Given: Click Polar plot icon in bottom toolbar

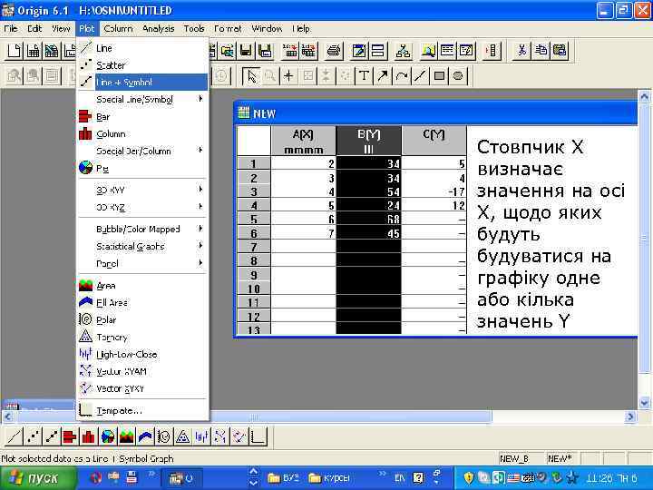Looking at the screenshot, I should [x=164, y=436].
